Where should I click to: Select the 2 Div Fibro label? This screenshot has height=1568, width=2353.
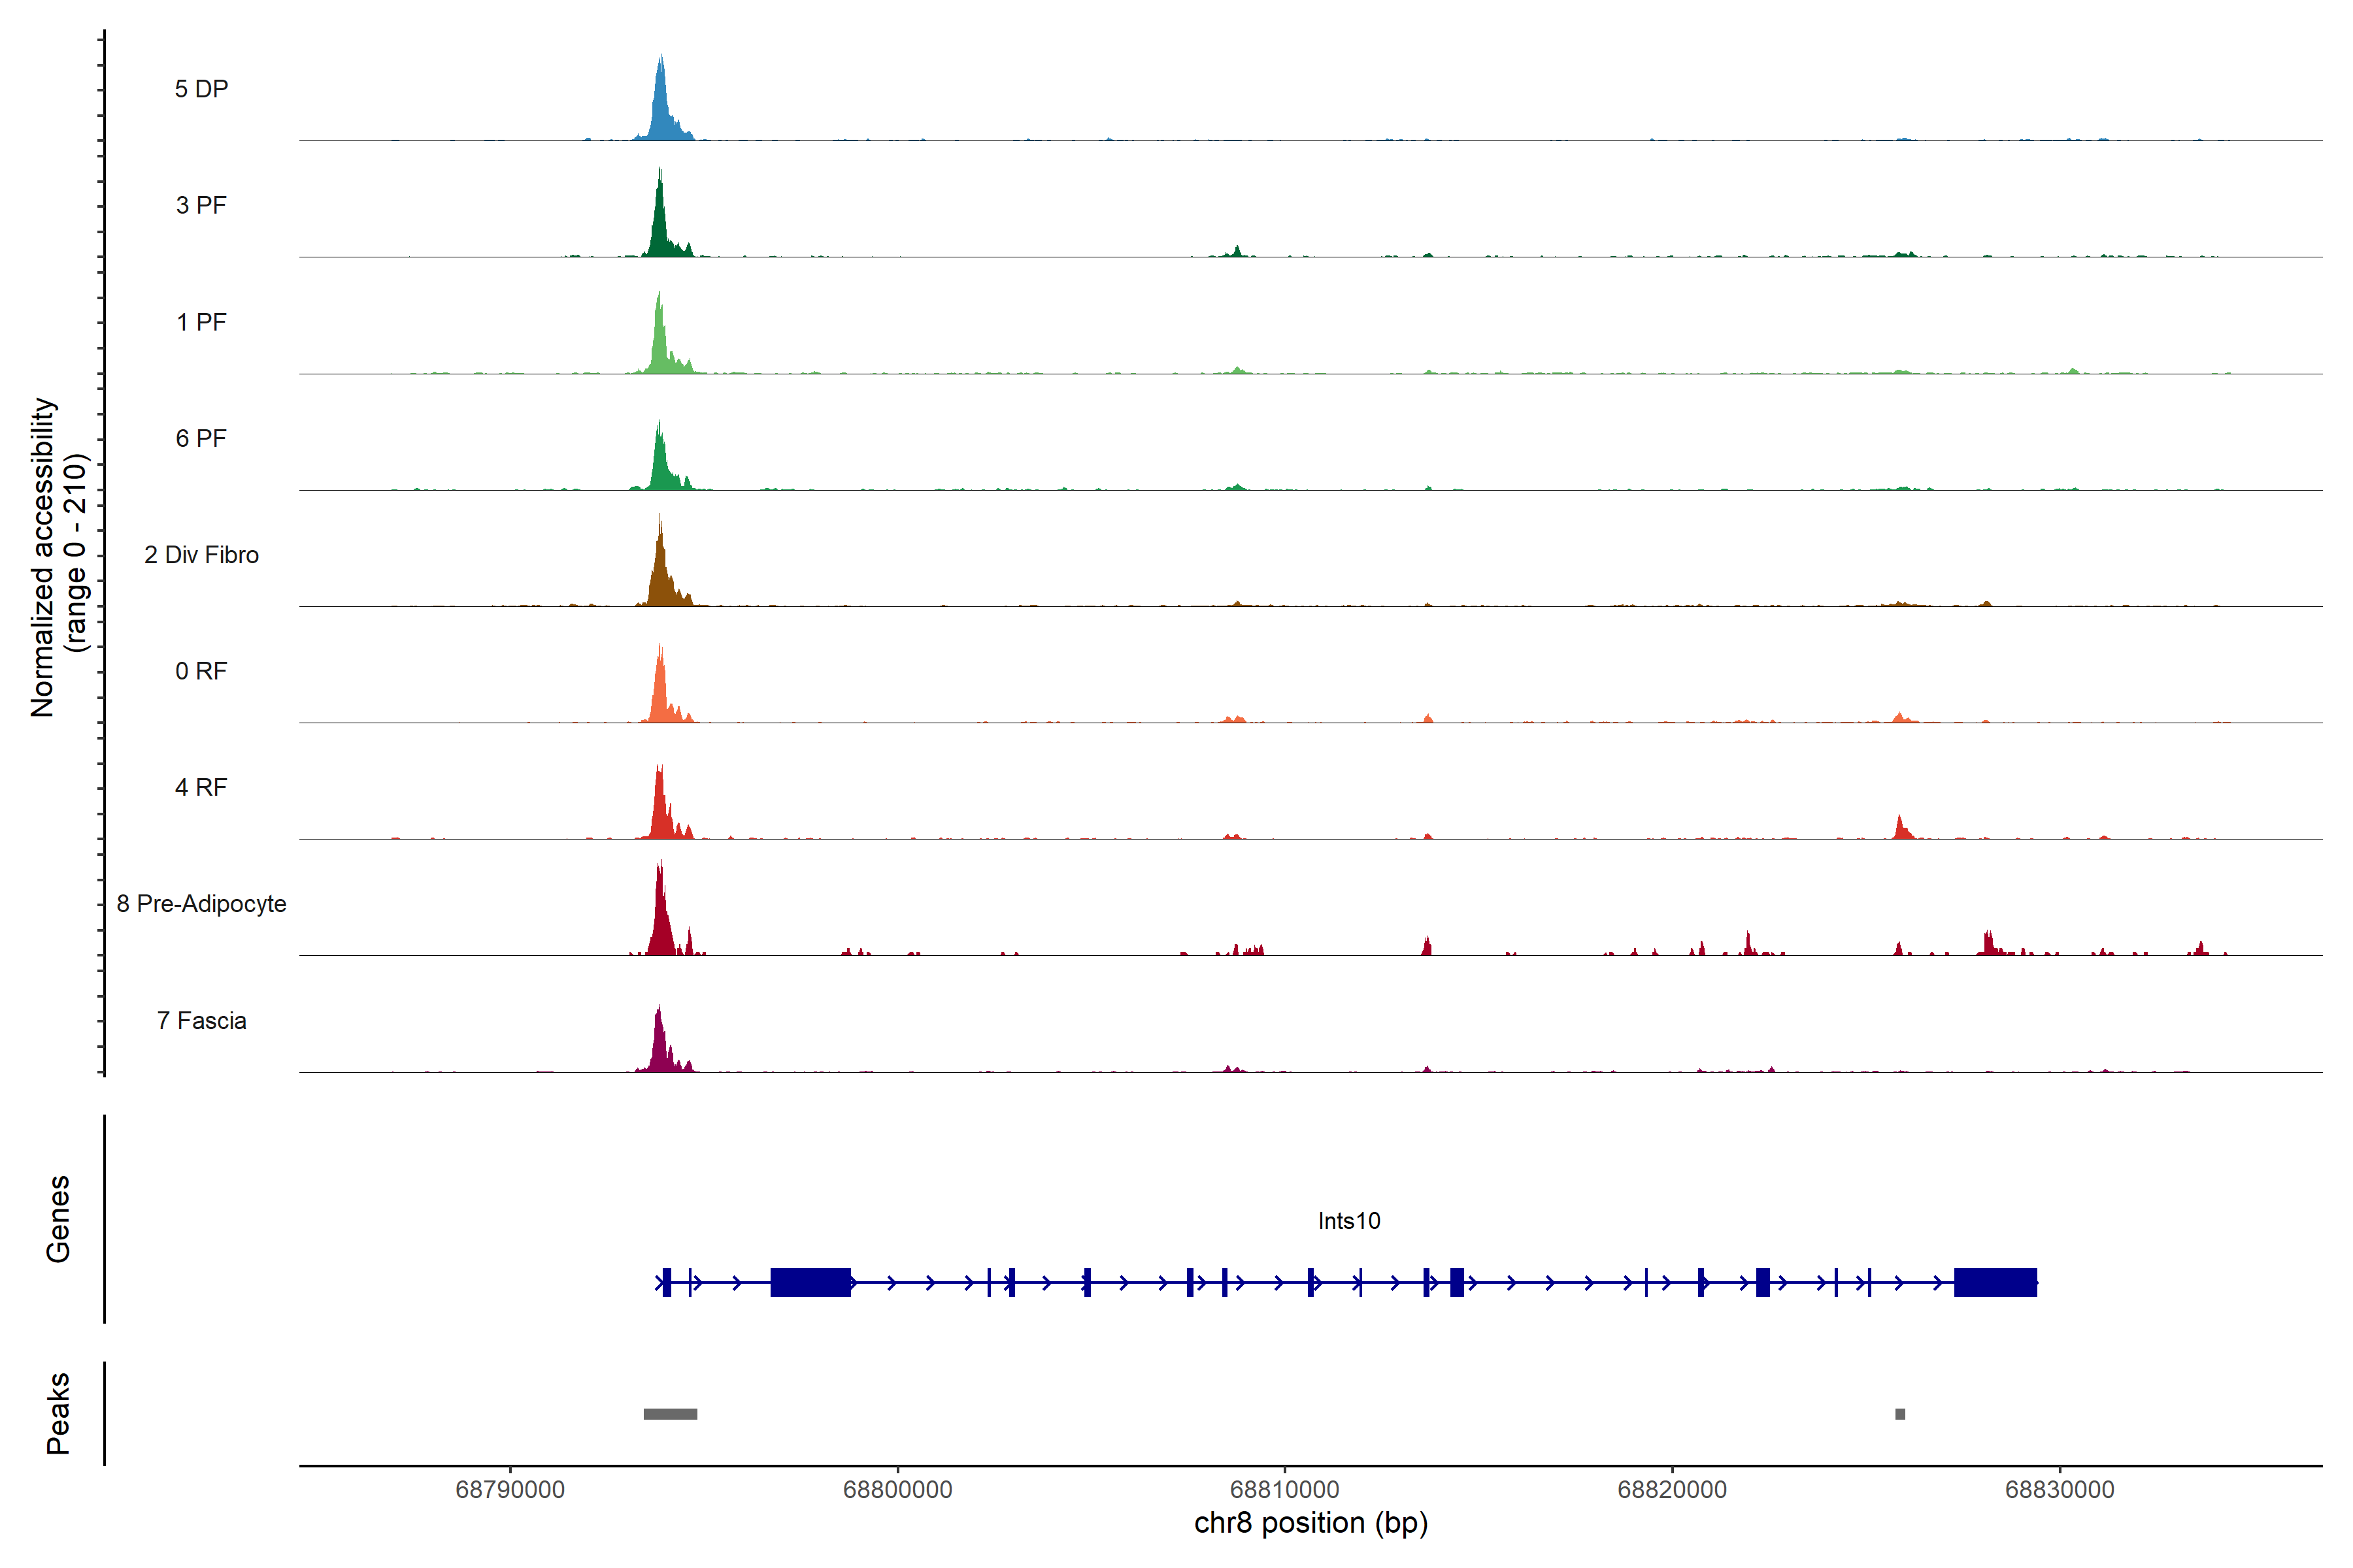click(201, 555)
